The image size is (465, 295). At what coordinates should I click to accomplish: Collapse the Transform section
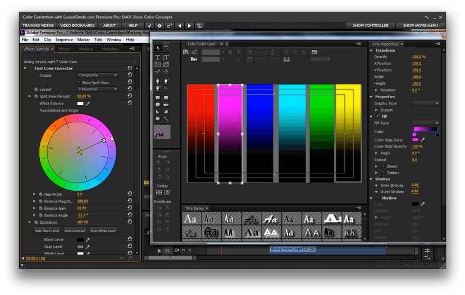click(x=371, y=50)
